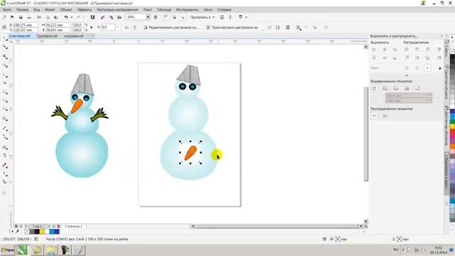Screen dimensions: 455x256
Task: Open the Справка menu
Action: [x=224, y=9]
